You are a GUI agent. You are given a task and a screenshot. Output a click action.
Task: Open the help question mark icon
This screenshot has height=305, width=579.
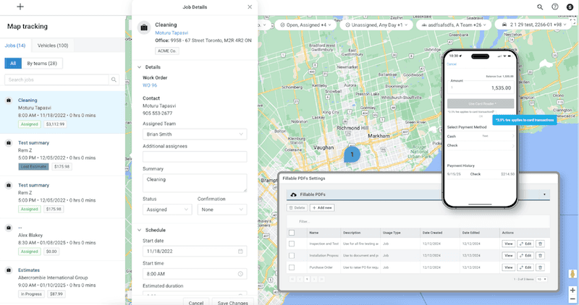tap(555, 7)
